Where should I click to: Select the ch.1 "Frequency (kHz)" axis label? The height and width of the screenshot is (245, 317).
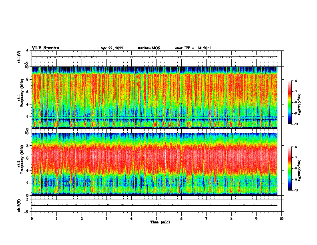coord(22,93)
